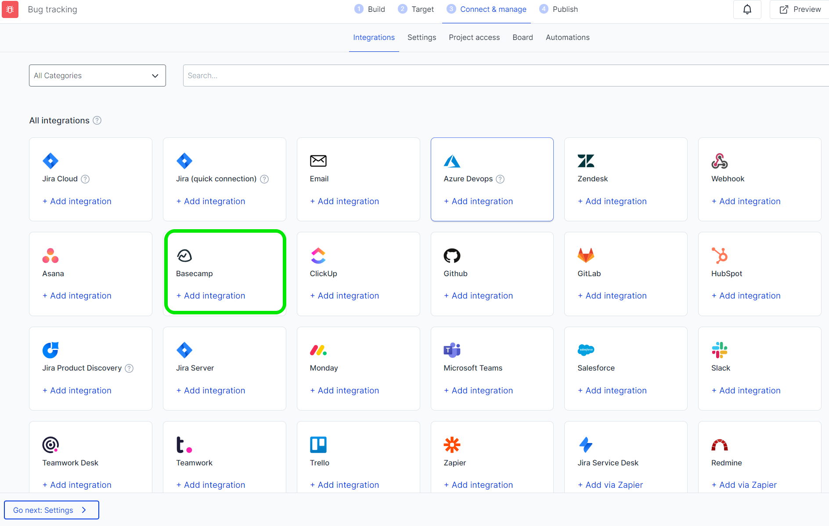
Task: Click the Microsoft Teams logo icon
Action: click(452, 350)
